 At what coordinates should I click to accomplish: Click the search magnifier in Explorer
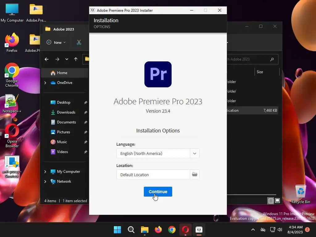272,59
